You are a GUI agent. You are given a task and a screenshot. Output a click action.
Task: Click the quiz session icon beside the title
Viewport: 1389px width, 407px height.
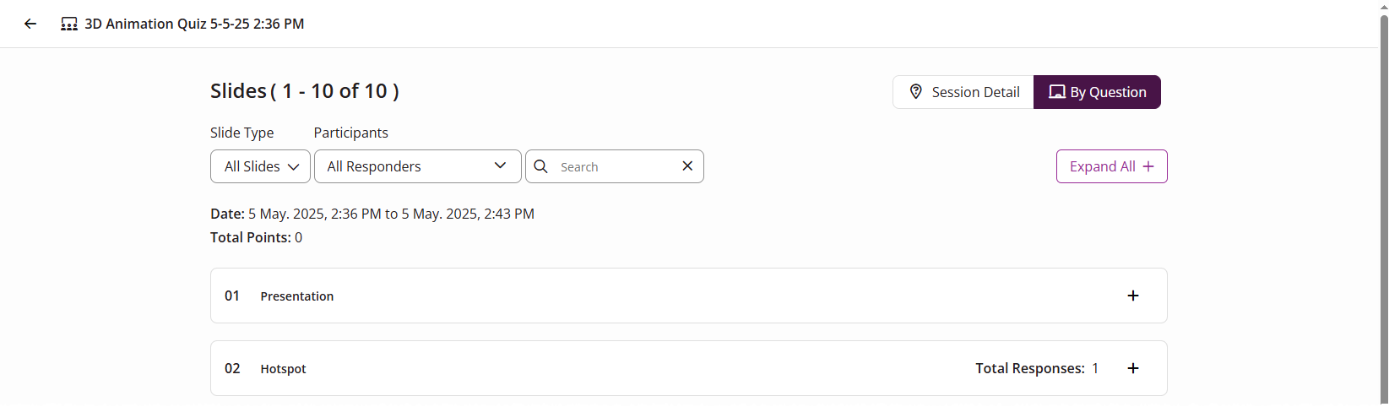tap(69, 24)
